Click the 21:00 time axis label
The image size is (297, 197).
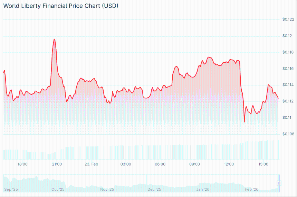click(57, 164)
